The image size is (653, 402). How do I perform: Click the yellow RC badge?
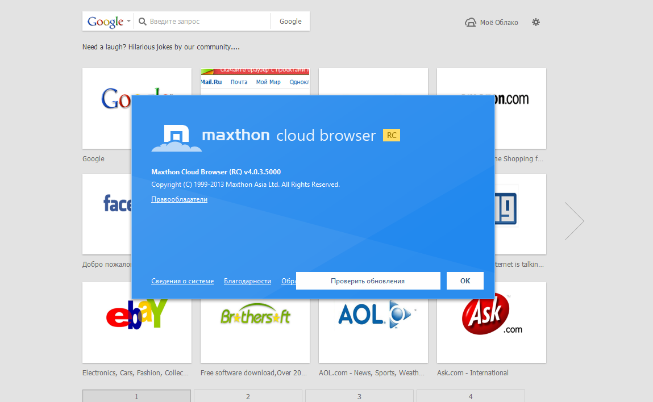click(x=391, y=135)
